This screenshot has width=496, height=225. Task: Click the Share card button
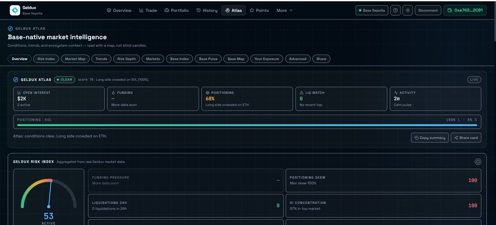pos(466,138)
